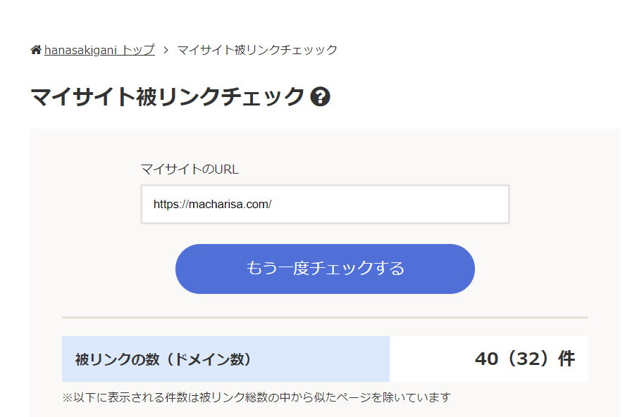Click the footnote about excluded similar pages
The image size is (625, 417).
click(256, 397)
